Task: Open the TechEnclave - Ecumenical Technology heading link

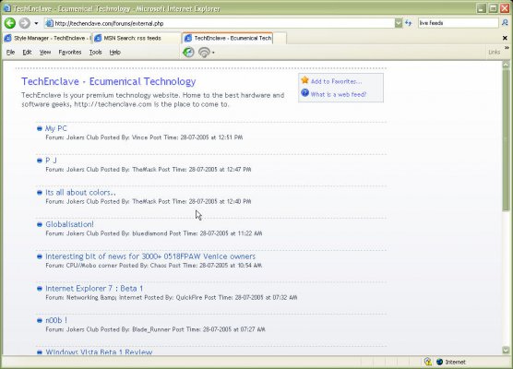Action: click(109, 81)
